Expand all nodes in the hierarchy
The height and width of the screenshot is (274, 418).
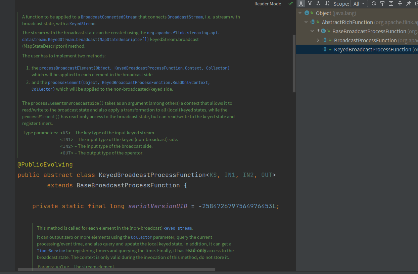pos(391,4)
